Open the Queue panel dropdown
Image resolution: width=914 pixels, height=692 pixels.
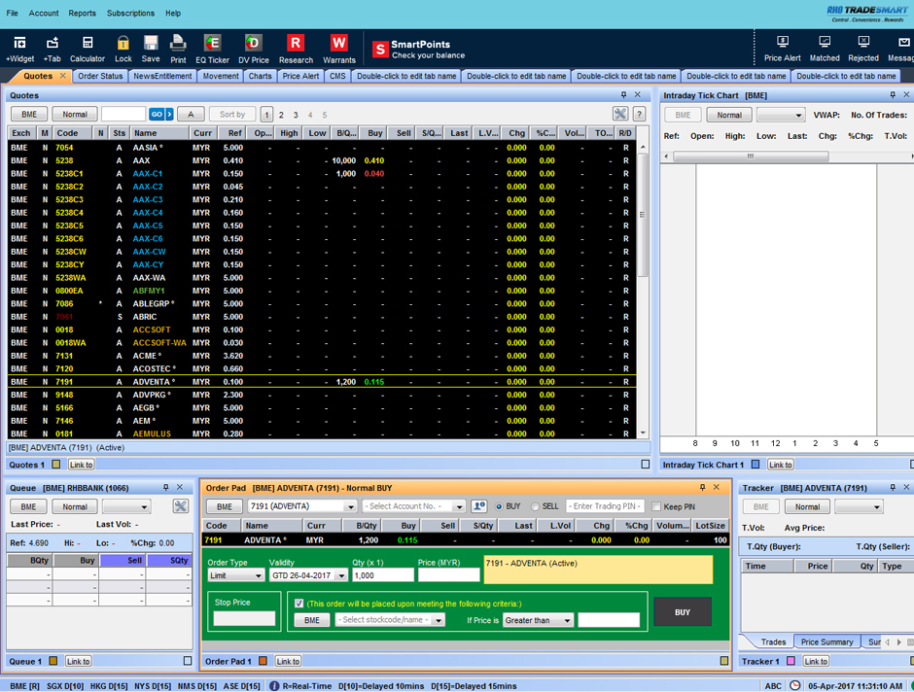pos(126,506)
